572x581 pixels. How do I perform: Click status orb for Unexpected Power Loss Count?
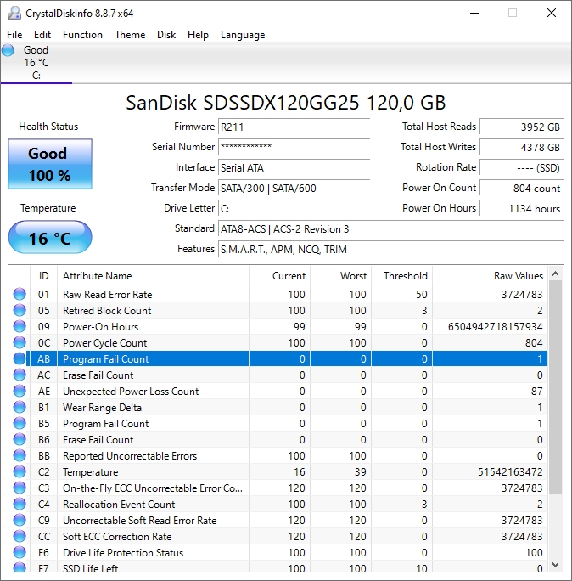pos(20,391)
